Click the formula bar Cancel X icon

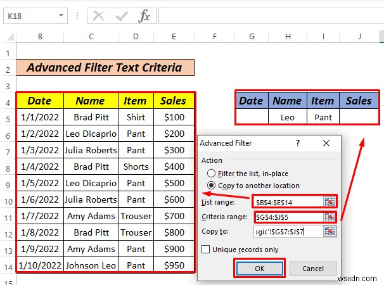(x=98, y=16)
